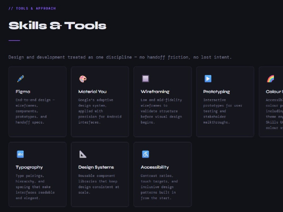Select the Material You card title
Screen dimensions: 283x212
click(93, 92)
